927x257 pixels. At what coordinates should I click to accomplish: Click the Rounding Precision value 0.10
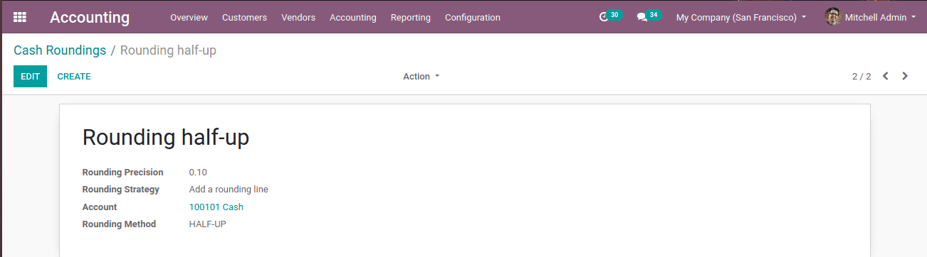[x=198, y=173]
